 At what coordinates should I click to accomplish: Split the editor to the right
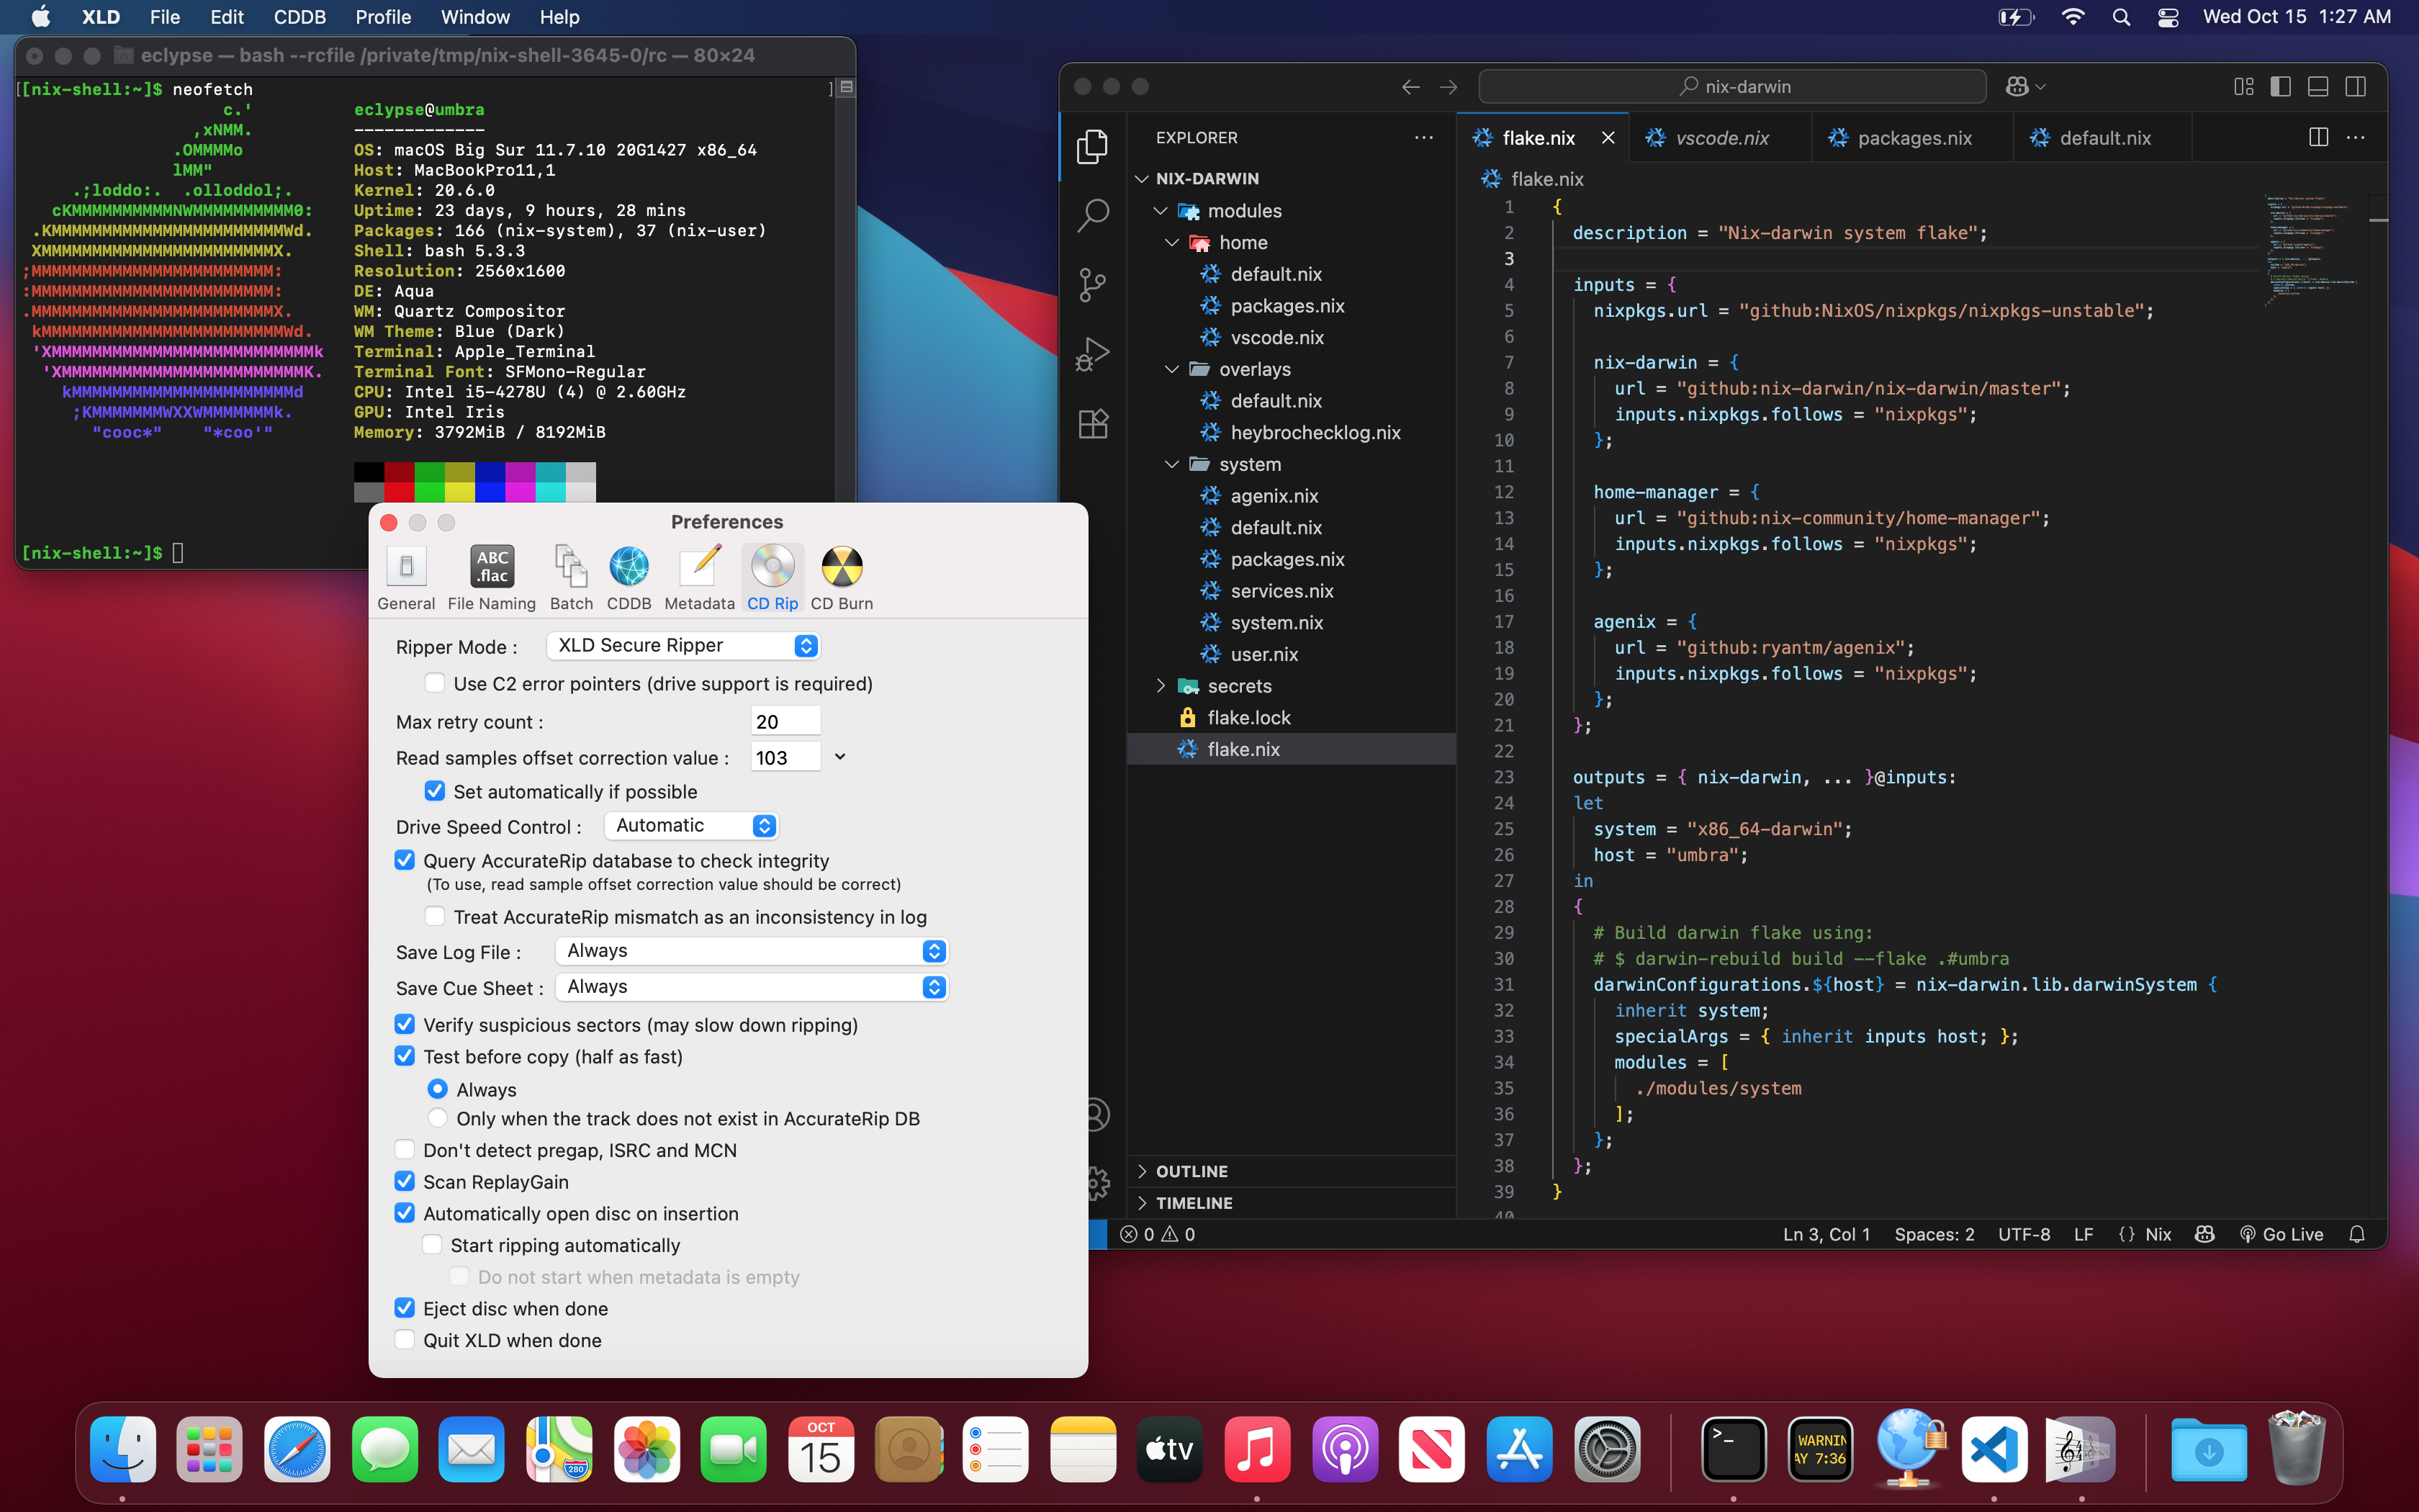coord(2318,138)
